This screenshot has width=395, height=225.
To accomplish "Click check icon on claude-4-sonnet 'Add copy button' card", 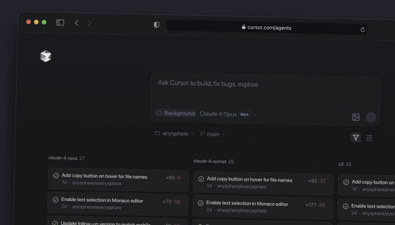I will [x=201, y=179].
